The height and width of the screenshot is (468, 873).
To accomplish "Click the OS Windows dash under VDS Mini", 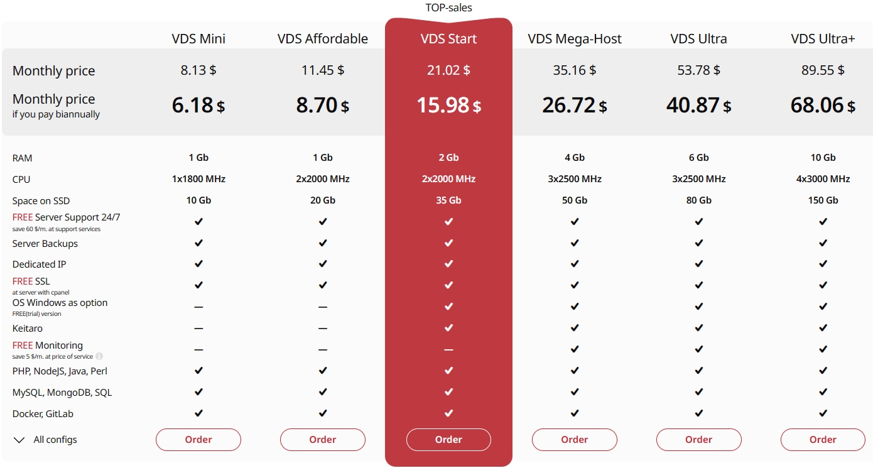I will (x=198, y=306).
